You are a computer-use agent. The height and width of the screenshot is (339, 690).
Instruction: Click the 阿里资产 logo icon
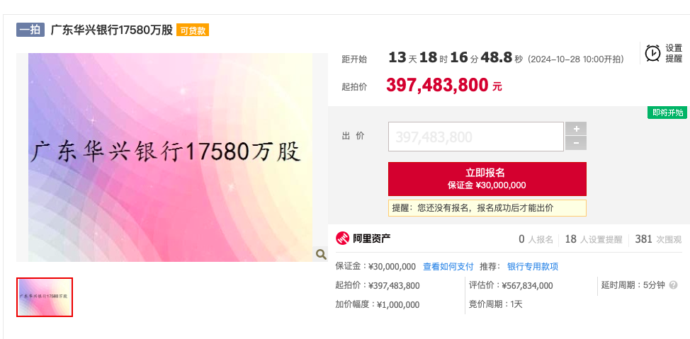pos(343,239)
